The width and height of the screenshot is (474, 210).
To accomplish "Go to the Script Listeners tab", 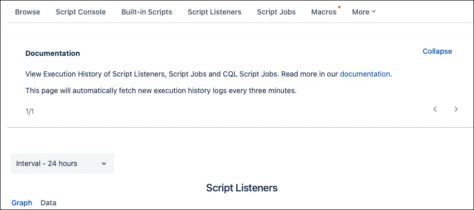I will (215, 12).
